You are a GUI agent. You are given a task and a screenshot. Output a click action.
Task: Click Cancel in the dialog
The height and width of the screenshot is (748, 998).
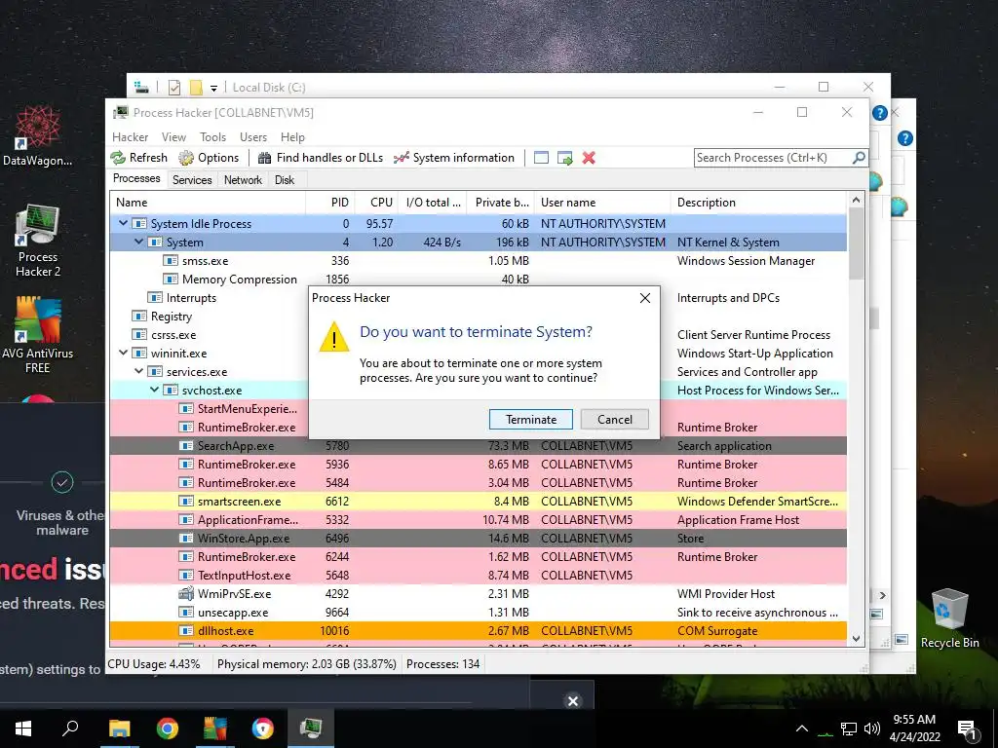[615, 419]
